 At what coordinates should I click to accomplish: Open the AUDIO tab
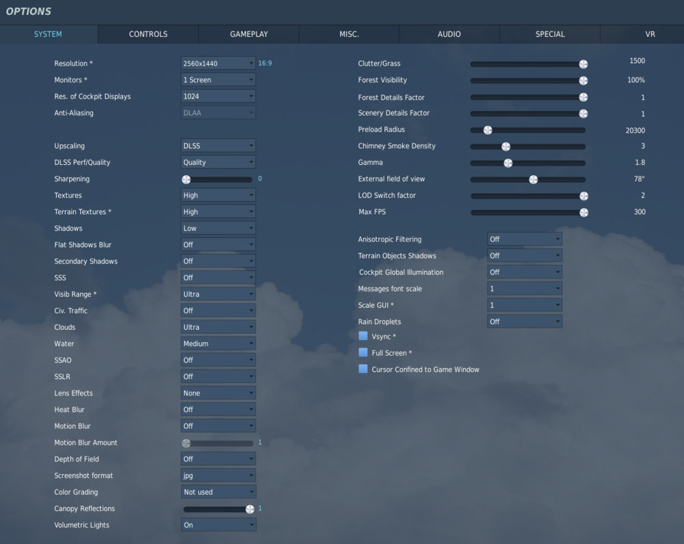(x=449, y=34)
